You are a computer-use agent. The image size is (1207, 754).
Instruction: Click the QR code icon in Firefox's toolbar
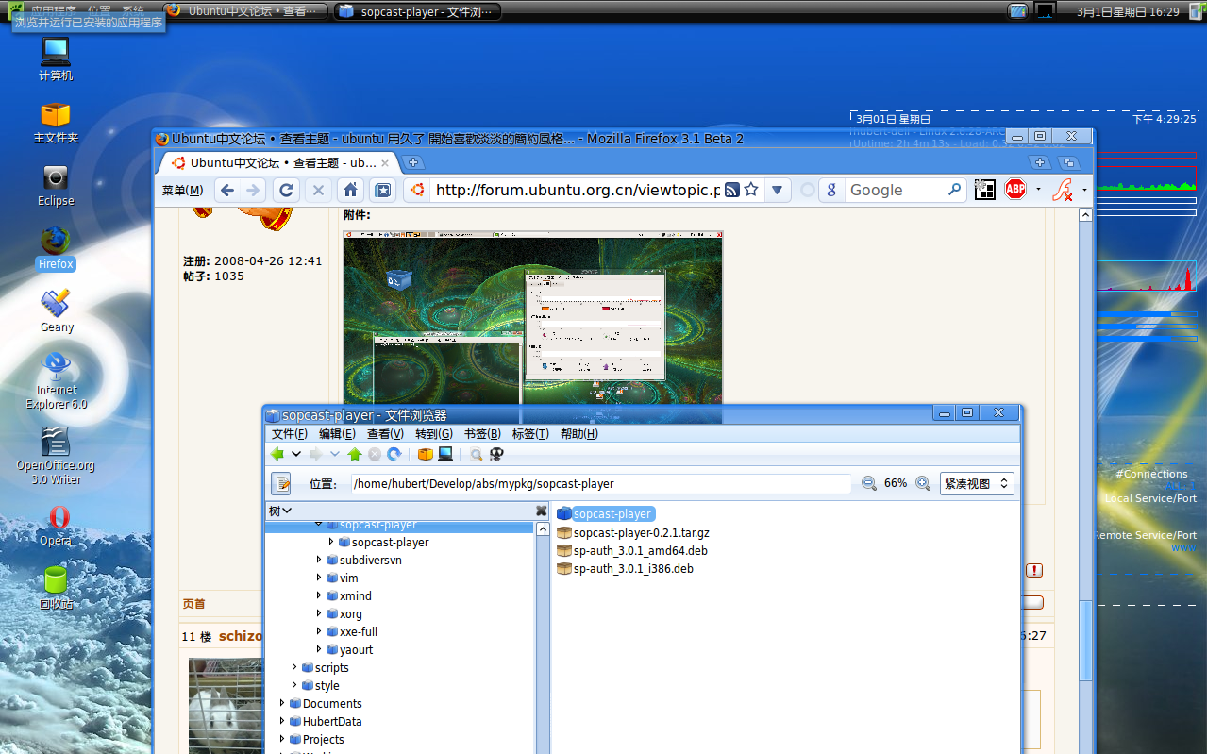[984, 190]
